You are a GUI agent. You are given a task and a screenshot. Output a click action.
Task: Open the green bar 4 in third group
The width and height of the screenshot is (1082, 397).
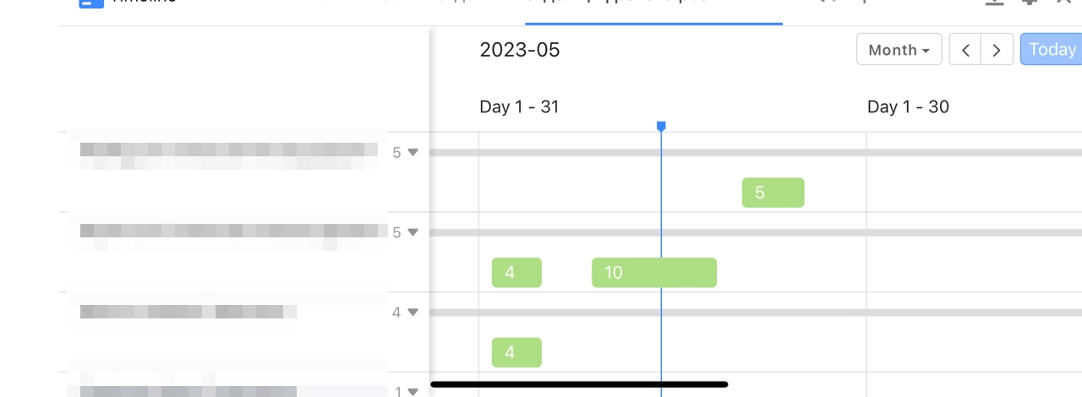pos(516,352)
